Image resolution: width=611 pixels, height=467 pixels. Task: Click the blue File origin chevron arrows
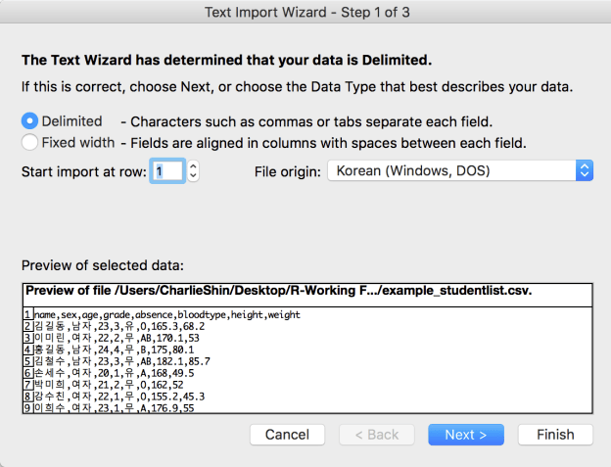coord(585,170)
